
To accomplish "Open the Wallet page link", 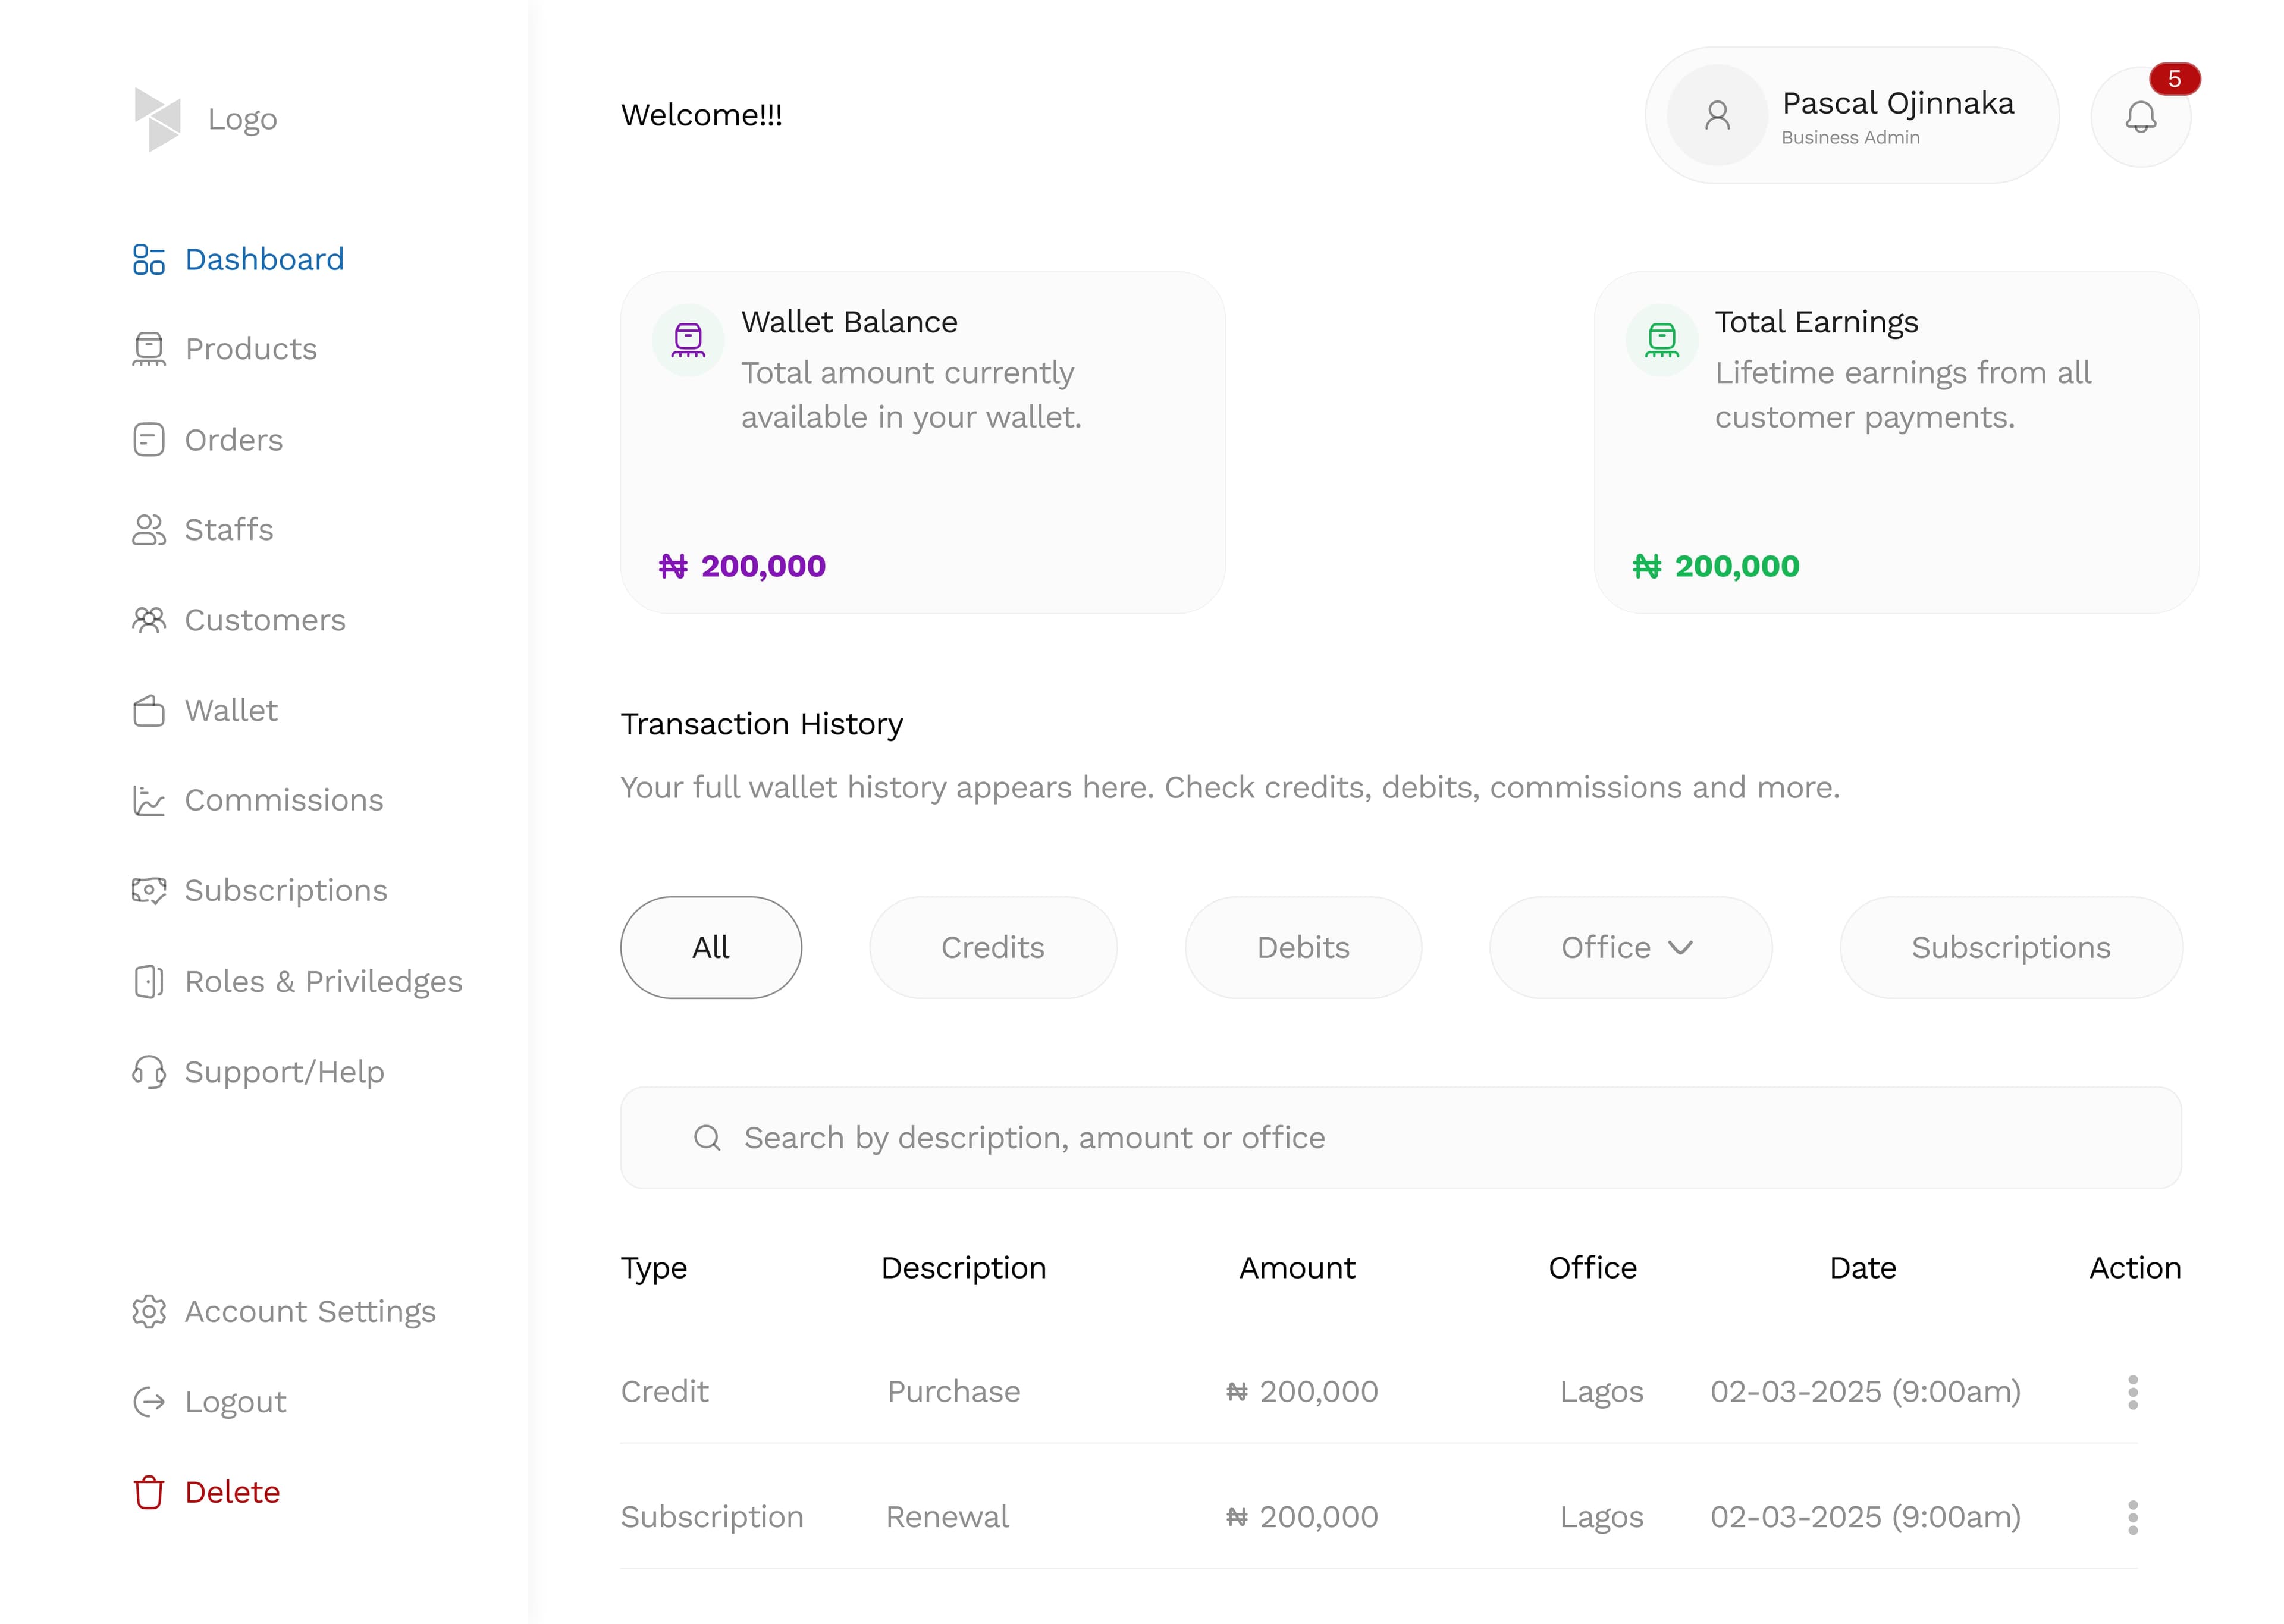I will [x=231, y=710].
